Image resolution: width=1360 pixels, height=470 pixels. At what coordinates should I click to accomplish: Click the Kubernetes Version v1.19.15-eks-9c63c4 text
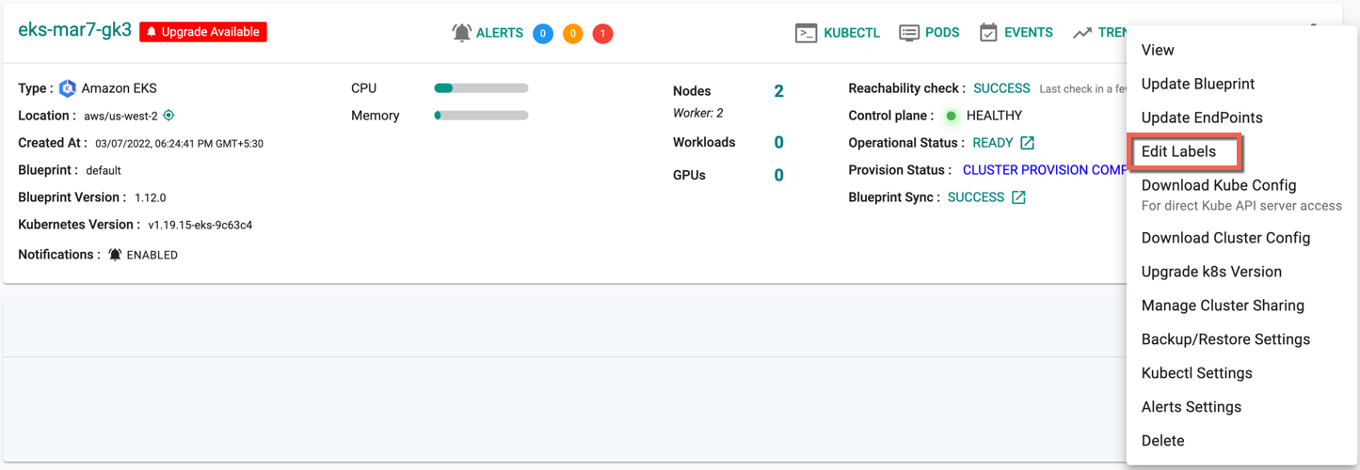point(200,226)
